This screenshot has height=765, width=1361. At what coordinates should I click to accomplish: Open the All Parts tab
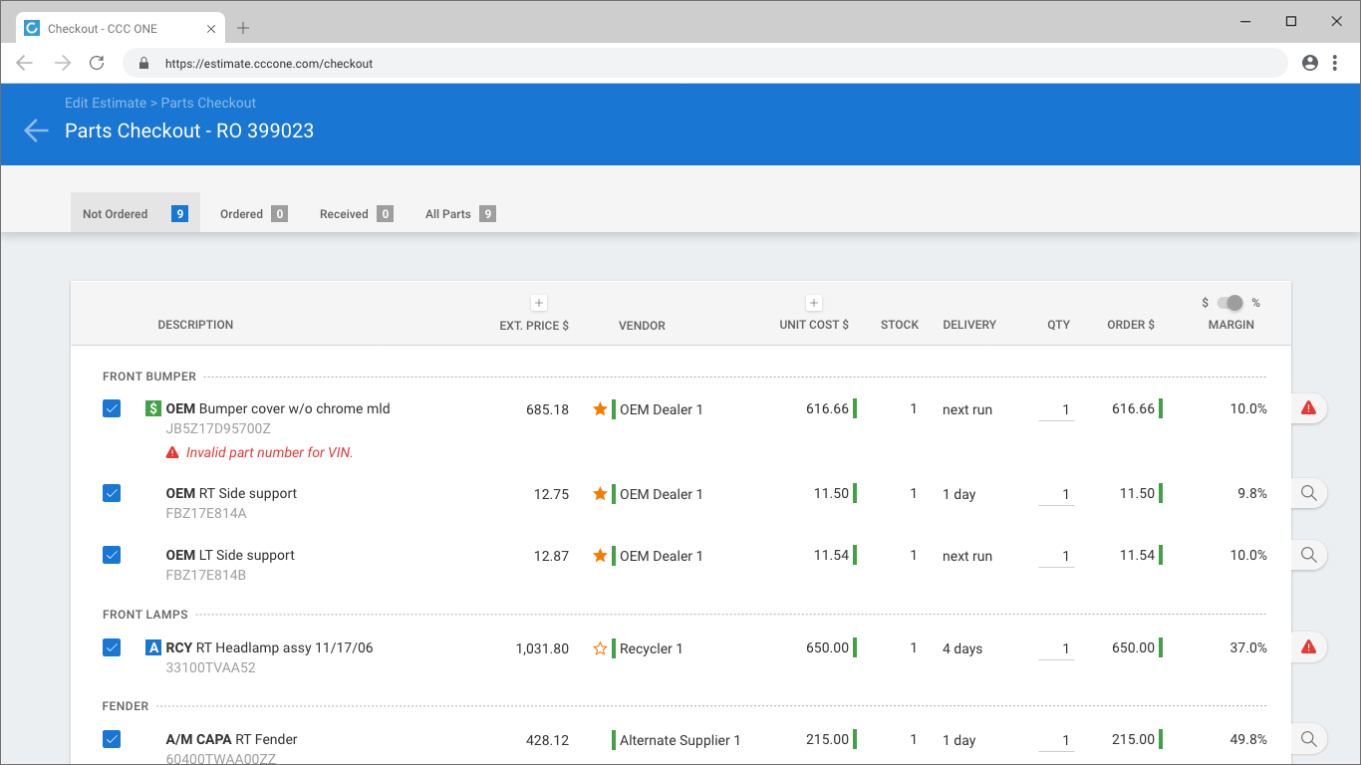coord(459,213)
